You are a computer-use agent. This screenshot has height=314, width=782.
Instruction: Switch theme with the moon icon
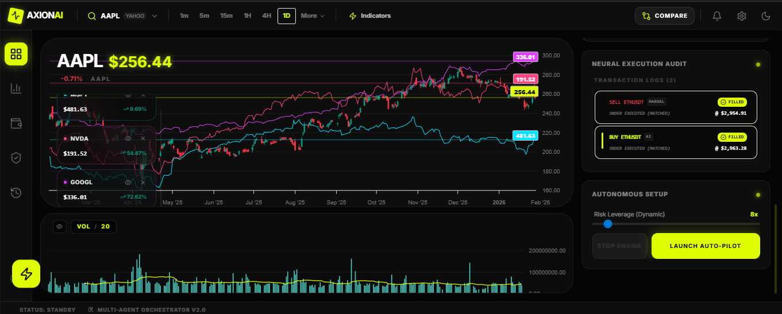coord(765,16)
